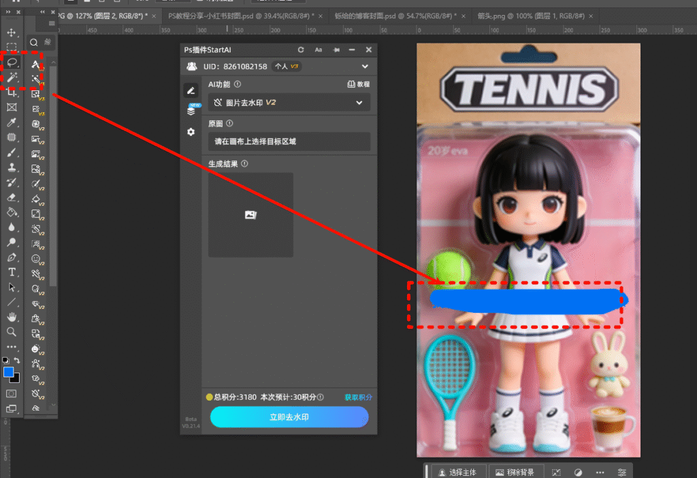697x478 pixels.
Task: Toggle Quick Mask mode in toolbar
Action: (12, 393)
